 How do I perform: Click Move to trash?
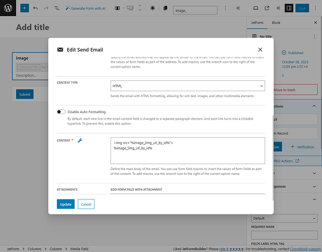(x=296, y=90)
